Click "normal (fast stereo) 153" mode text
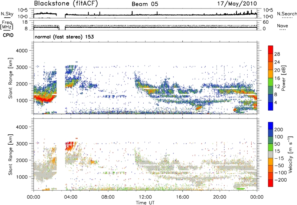 64,37
